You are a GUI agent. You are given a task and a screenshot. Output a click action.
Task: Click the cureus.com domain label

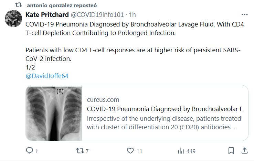[103, 100]
